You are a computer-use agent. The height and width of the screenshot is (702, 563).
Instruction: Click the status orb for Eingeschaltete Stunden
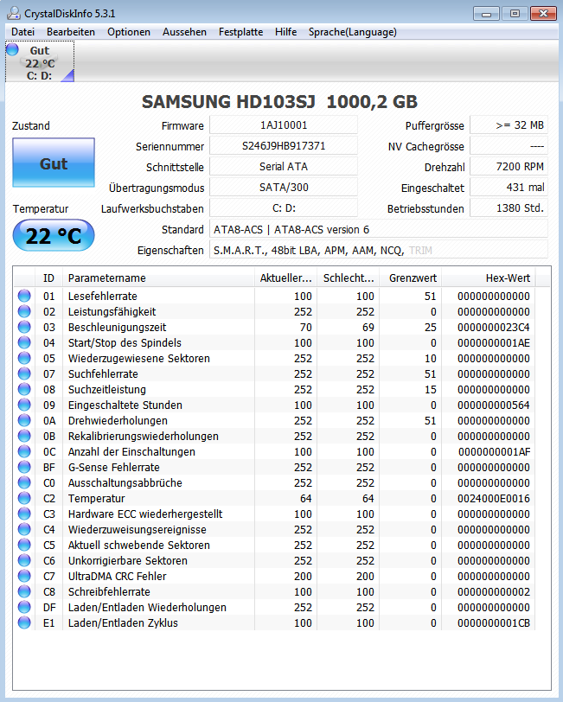[x=24, y=405]
